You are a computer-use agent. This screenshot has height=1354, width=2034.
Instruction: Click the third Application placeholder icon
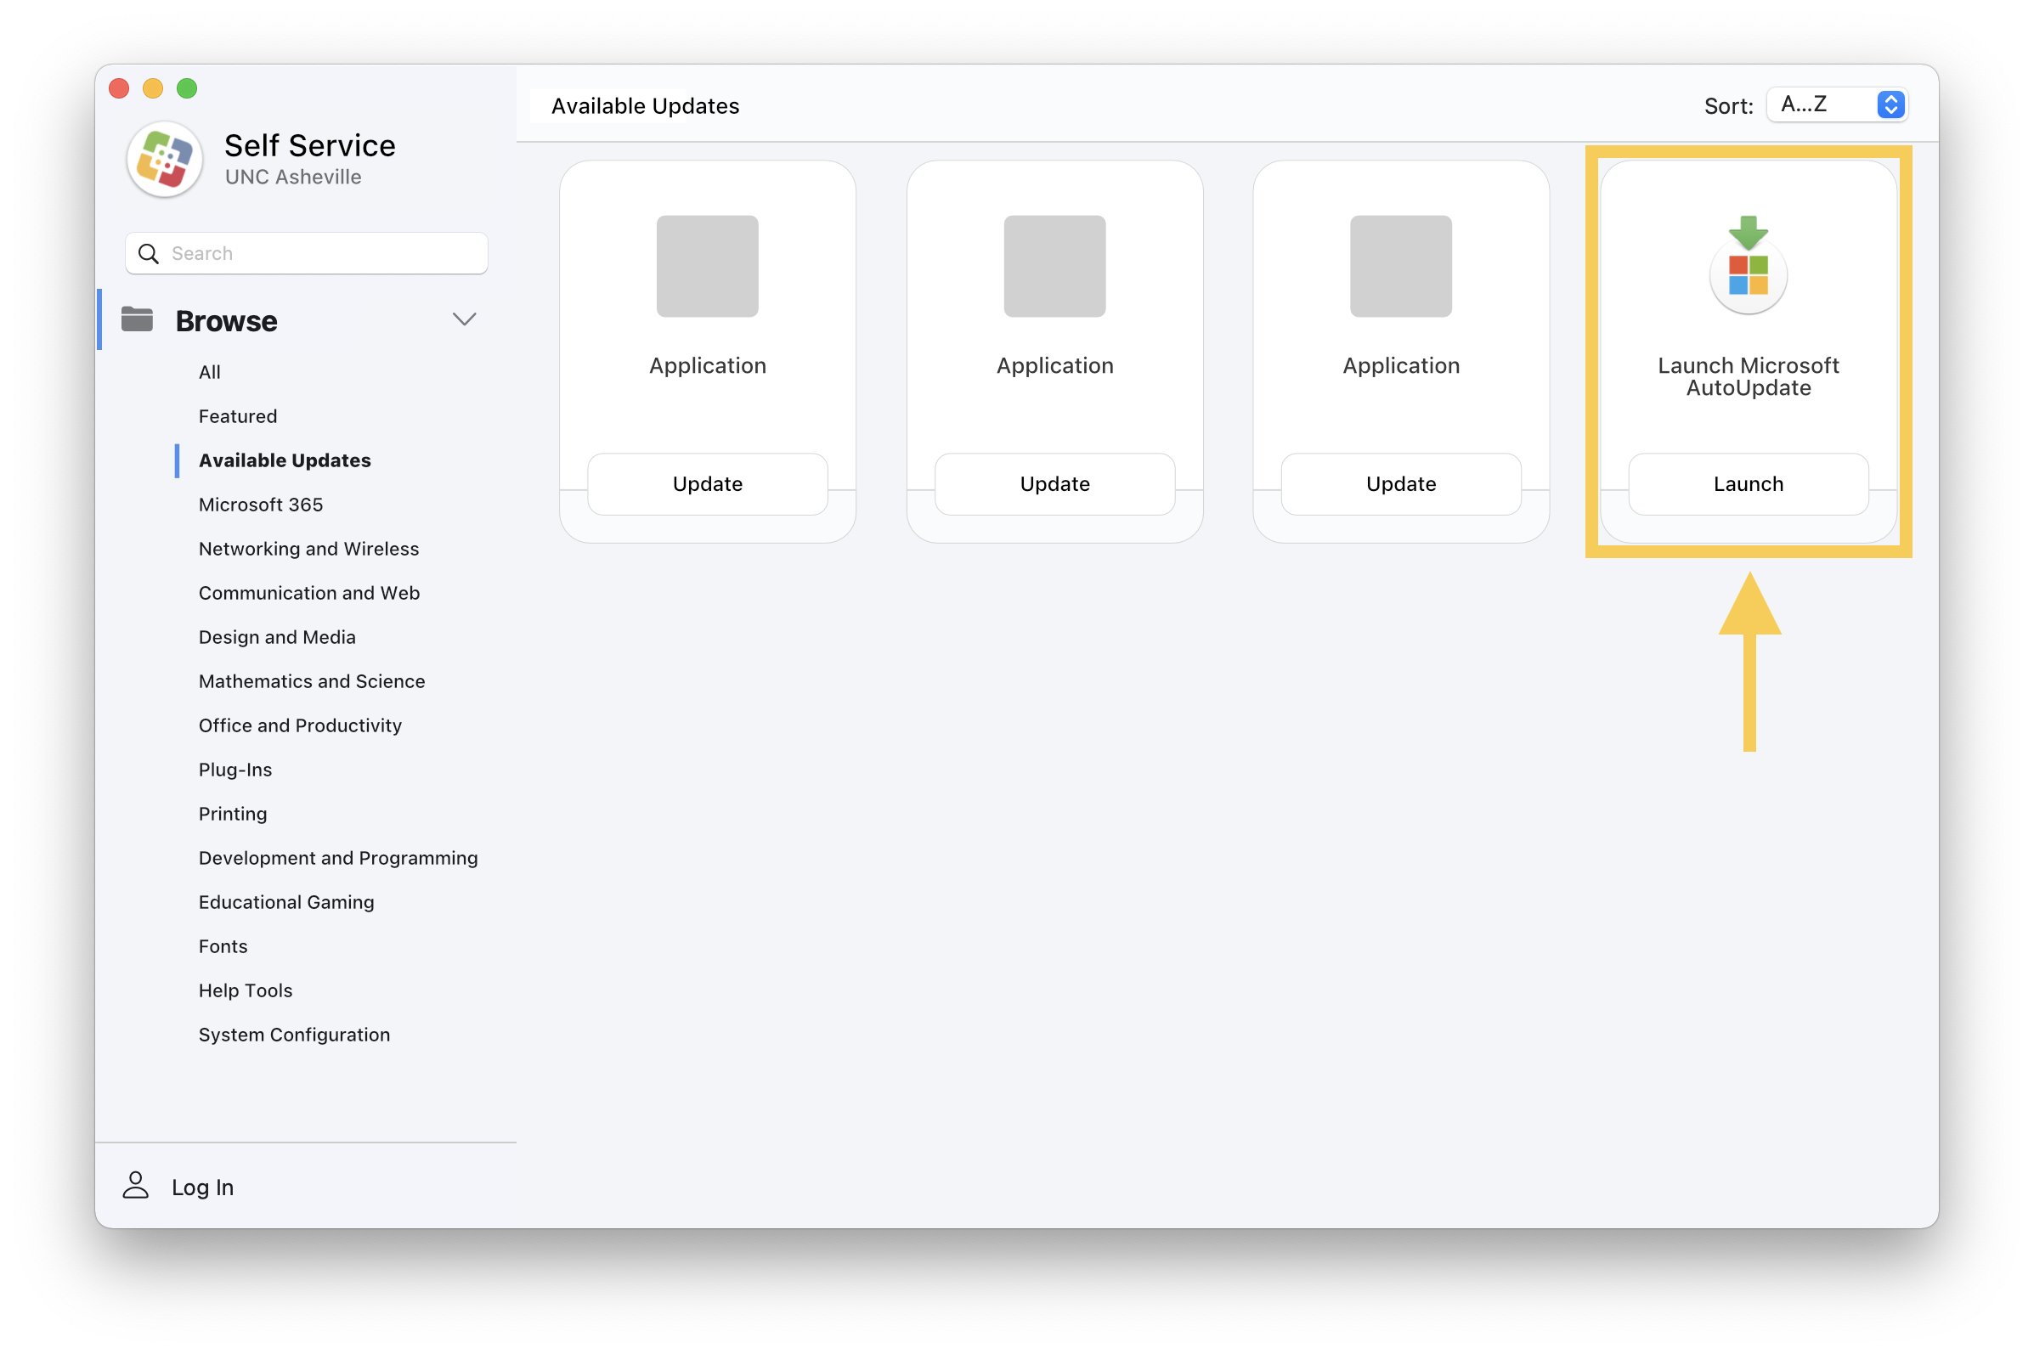[1400, 266]
